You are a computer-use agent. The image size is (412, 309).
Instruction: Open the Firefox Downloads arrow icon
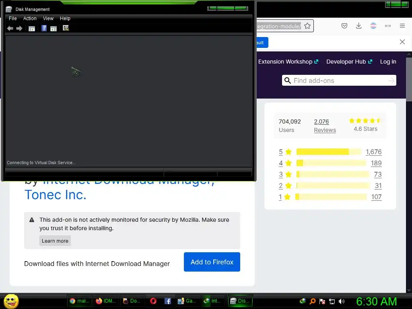[358, 26]
